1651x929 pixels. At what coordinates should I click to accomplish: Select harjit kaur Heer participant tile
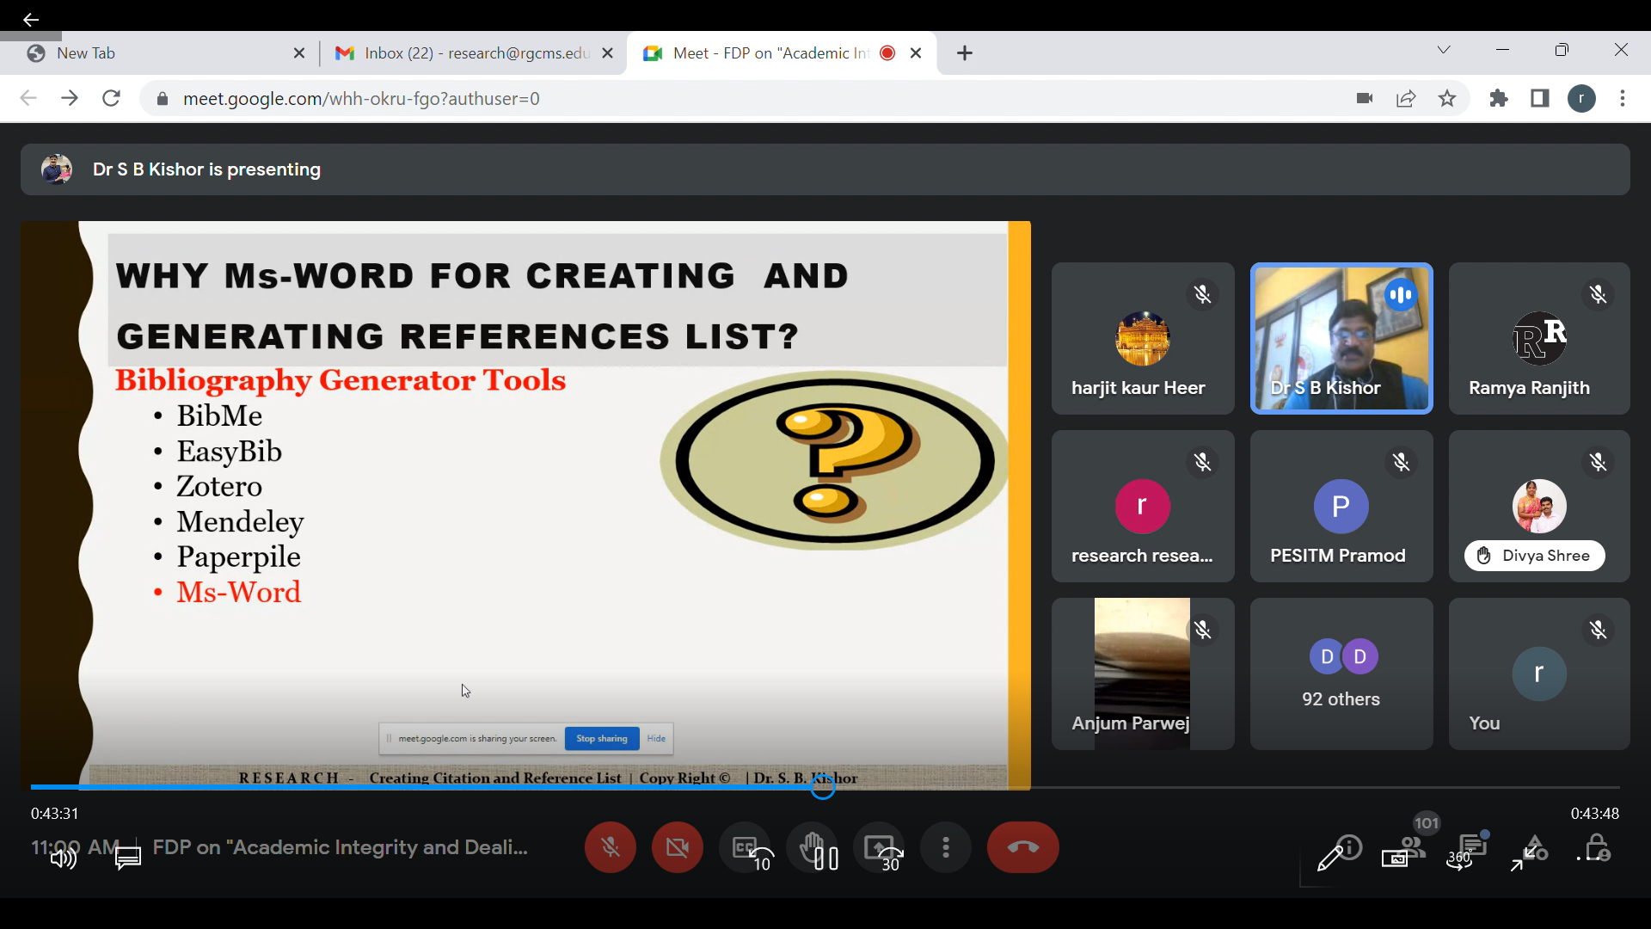click(1143, 338)
